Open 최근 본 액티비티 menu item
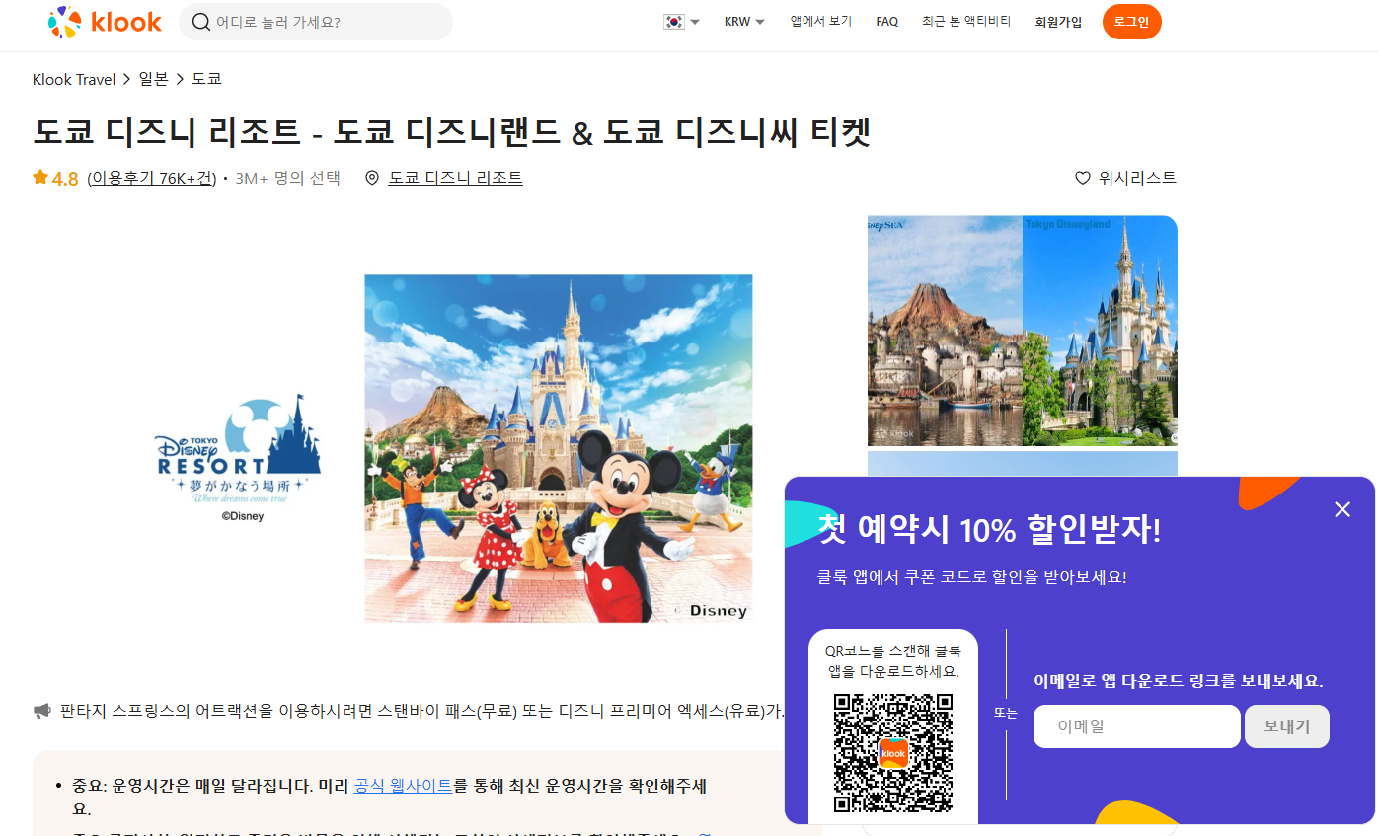1379x836 pixels. [964, 21]
